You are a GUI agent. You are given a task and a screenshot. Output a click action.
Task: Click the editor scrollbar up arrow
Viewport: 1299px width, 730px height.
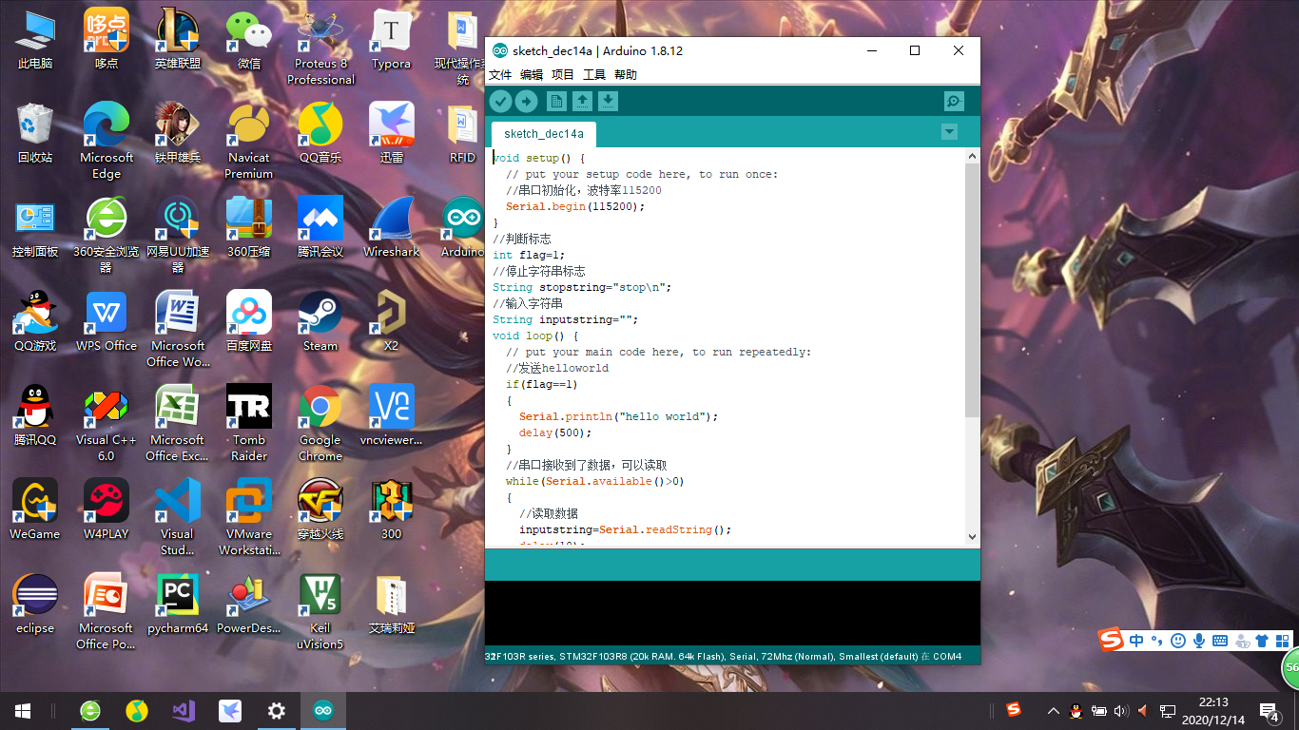(x=972, y=156)
